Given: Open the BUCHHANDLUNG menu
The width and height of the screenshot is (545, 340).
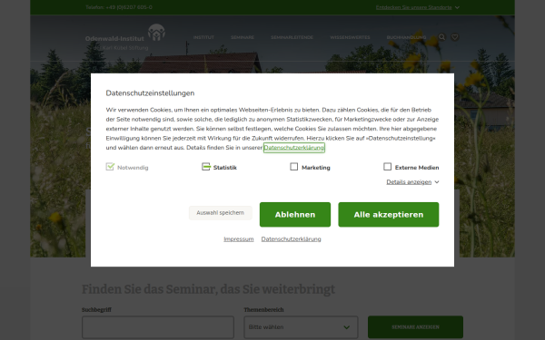Looking at the screenshot, I should click(x=406, y=37).
